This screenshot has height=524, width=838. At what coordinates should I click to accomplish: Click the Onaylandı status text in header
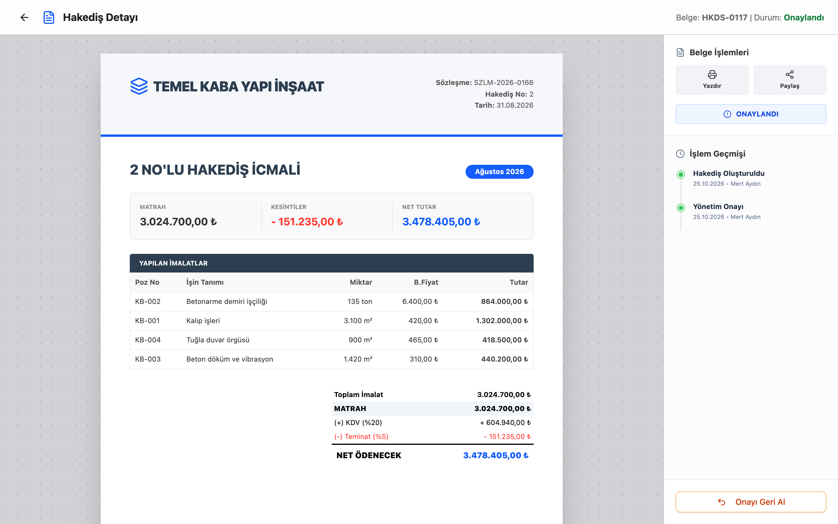coord(804,17)
